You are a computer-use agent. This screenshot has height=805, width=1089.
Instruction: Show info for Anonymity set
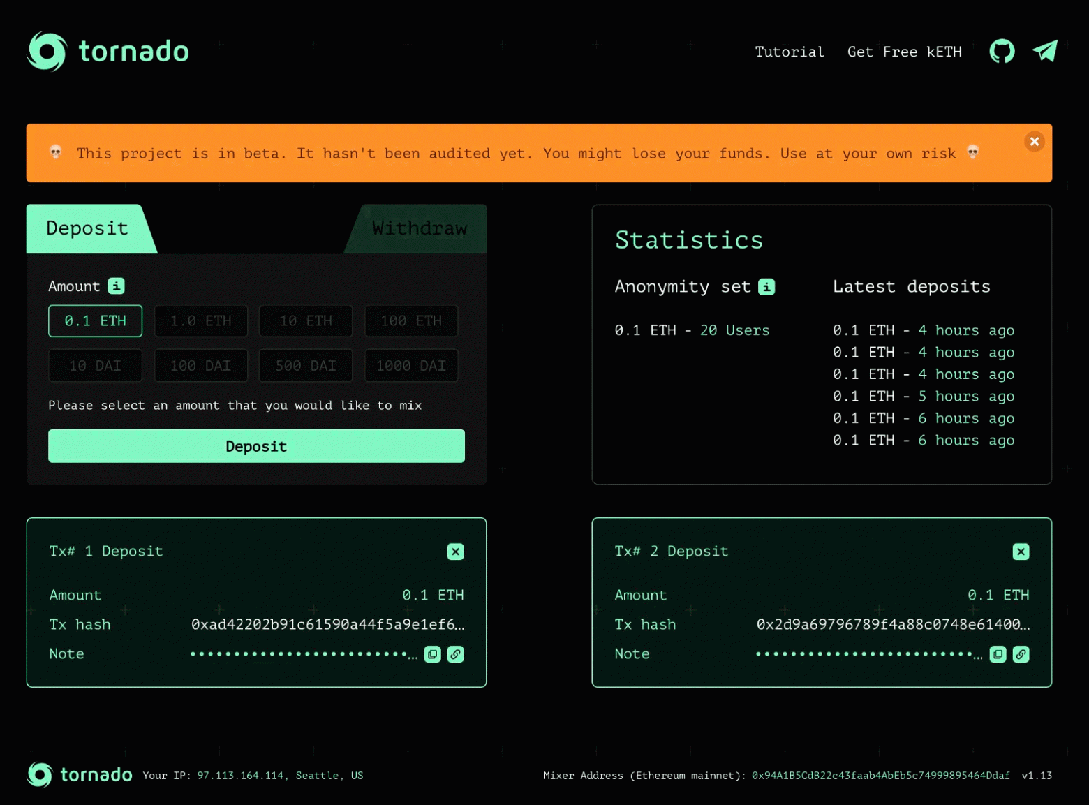766,287
